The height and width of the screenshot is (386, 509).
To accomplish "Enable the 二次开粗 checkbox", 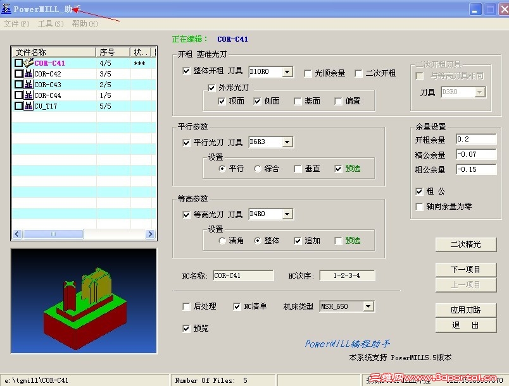I will (x=358, y=73).
